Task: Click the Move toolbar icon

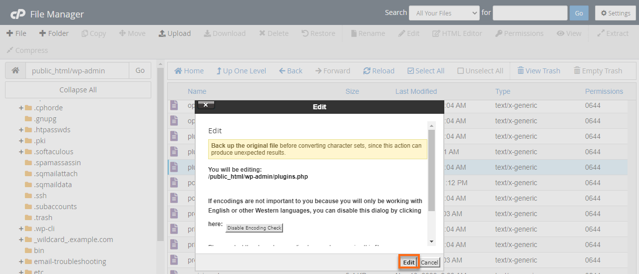Action: [x=132, y=33]
